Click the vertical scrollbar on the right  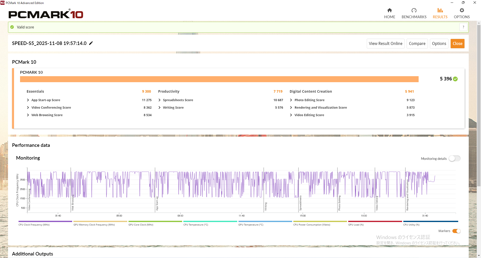click(x=479, y=105)
